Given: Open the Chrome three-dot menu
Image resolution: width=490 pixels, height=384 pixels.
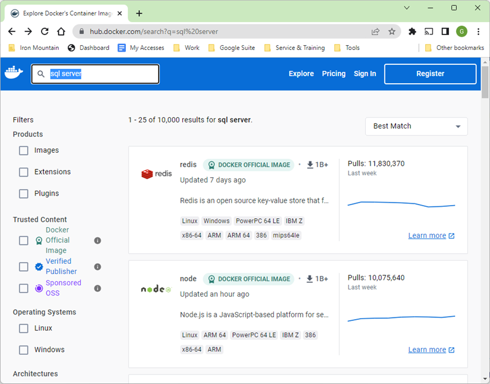Looking at the screenshot, I should [x=478, y=31].
